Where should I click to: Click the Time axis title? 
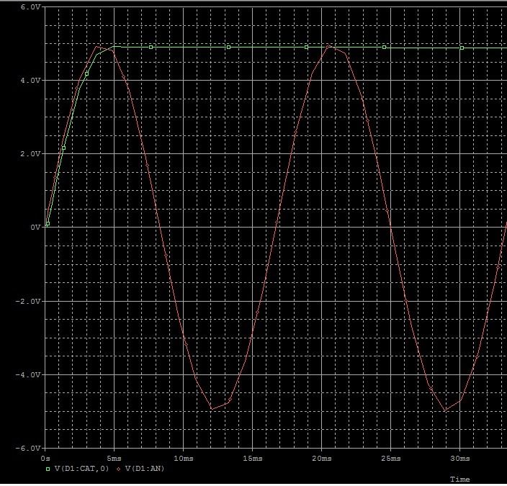tap(459, 480)
